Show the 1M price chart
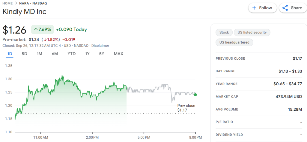The image size is (307, 142). [x=40, y=54]
